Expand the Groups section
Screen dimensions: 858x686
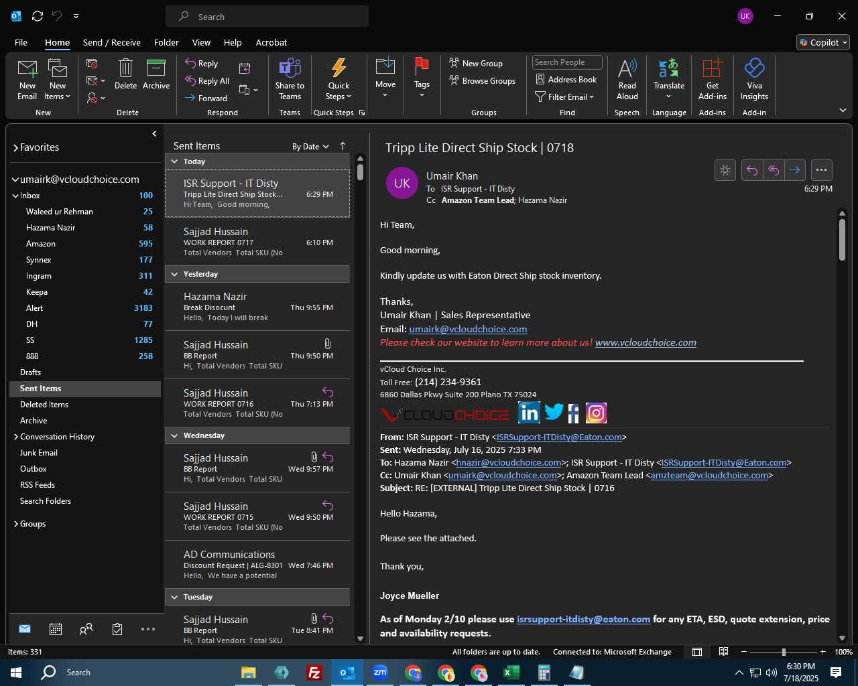click(15, 524)
